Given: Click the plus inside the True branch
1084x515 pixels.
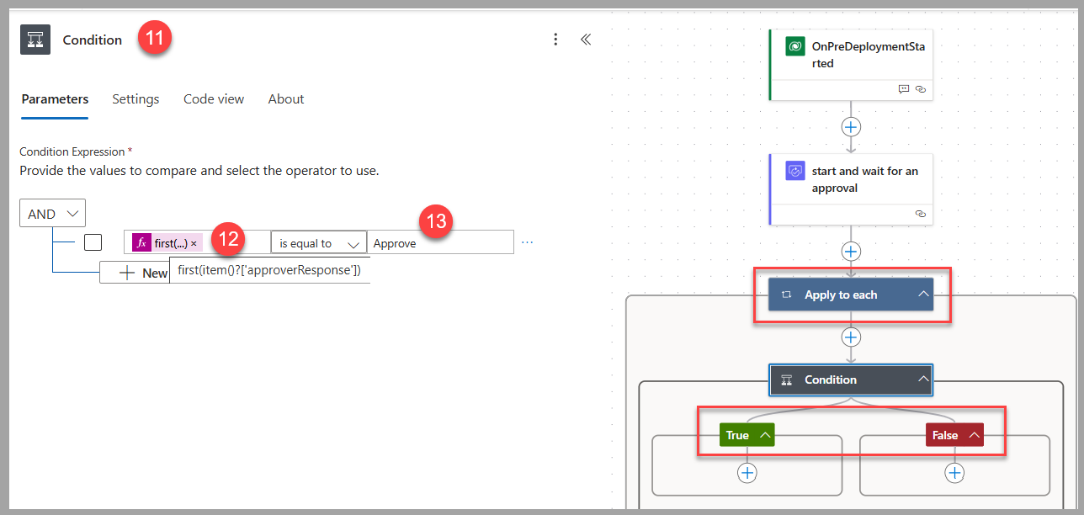Looking at the screenshot, I should [x=747, y=473].
